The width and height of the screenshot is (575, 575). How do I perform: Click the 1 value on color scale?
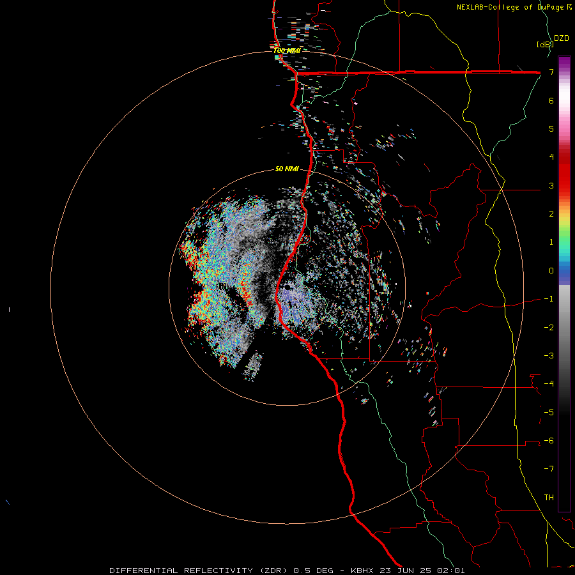click(x=551, y=242)
